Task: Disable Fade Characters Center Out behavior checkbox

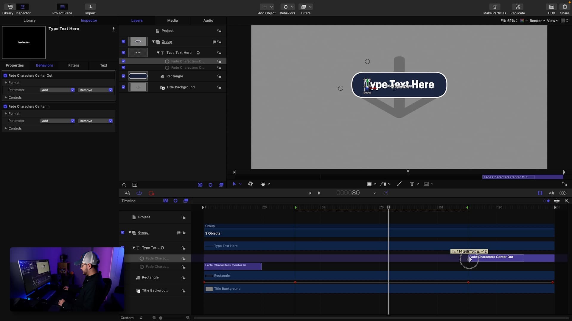Action: [x=5, y=75]
